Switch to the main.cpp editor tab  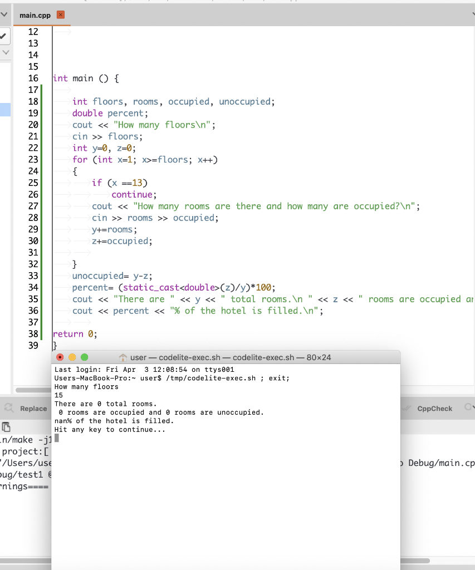tap(33, 15)
